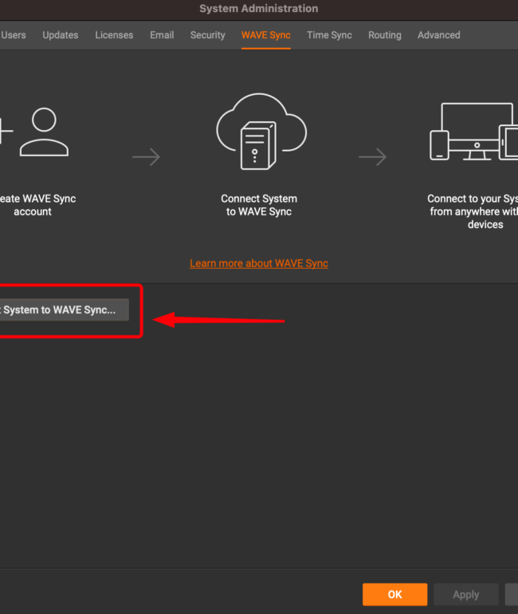
Task: Click the Connect to your System from anywhere caption
Action: click(x=473, y=211)
